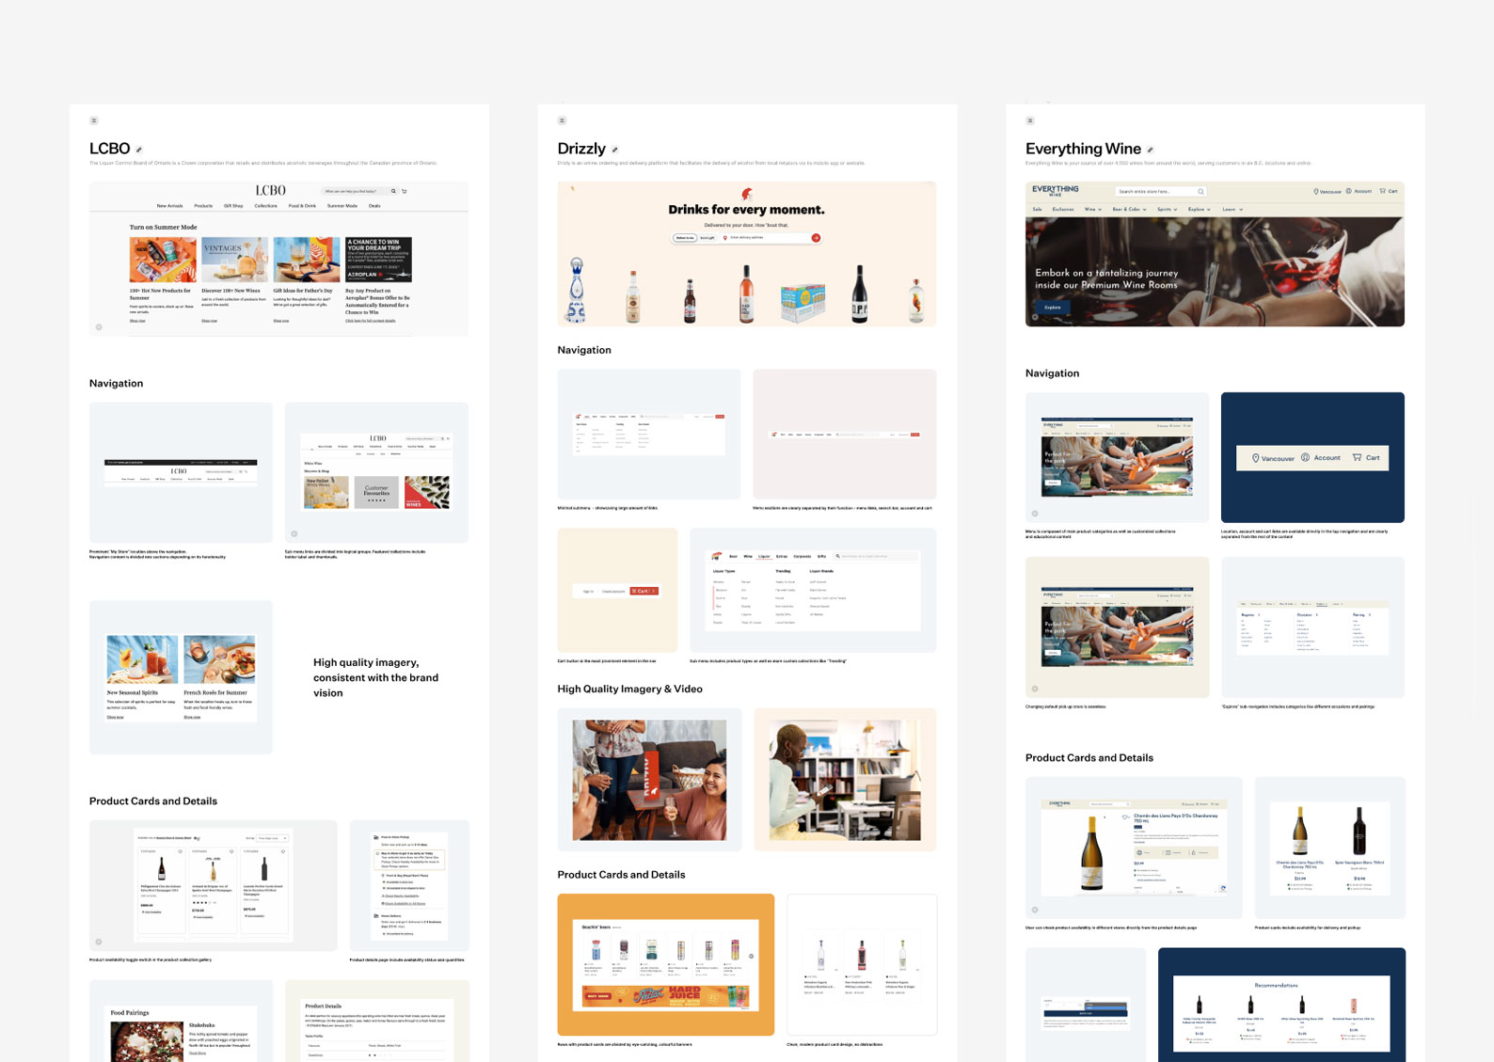Expand the Spirits dropdown in the Everything Wine nav
The width and height of the screenshot is (1494, 1062).
point(1168,209)
